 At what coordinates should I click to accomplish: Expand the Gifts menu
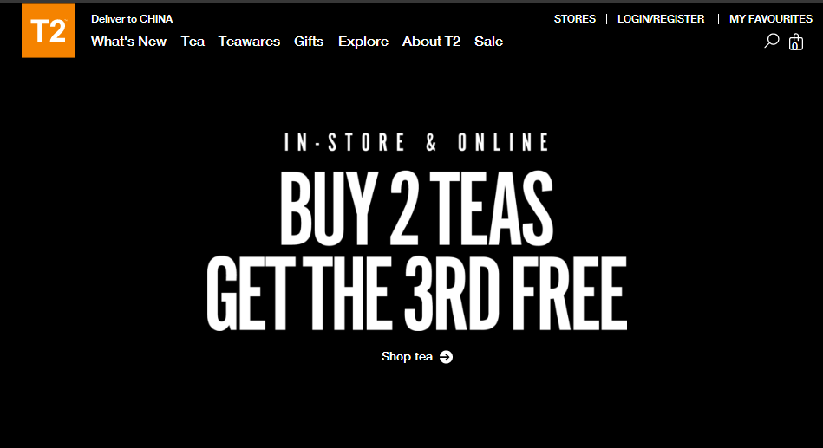(309, 42)
